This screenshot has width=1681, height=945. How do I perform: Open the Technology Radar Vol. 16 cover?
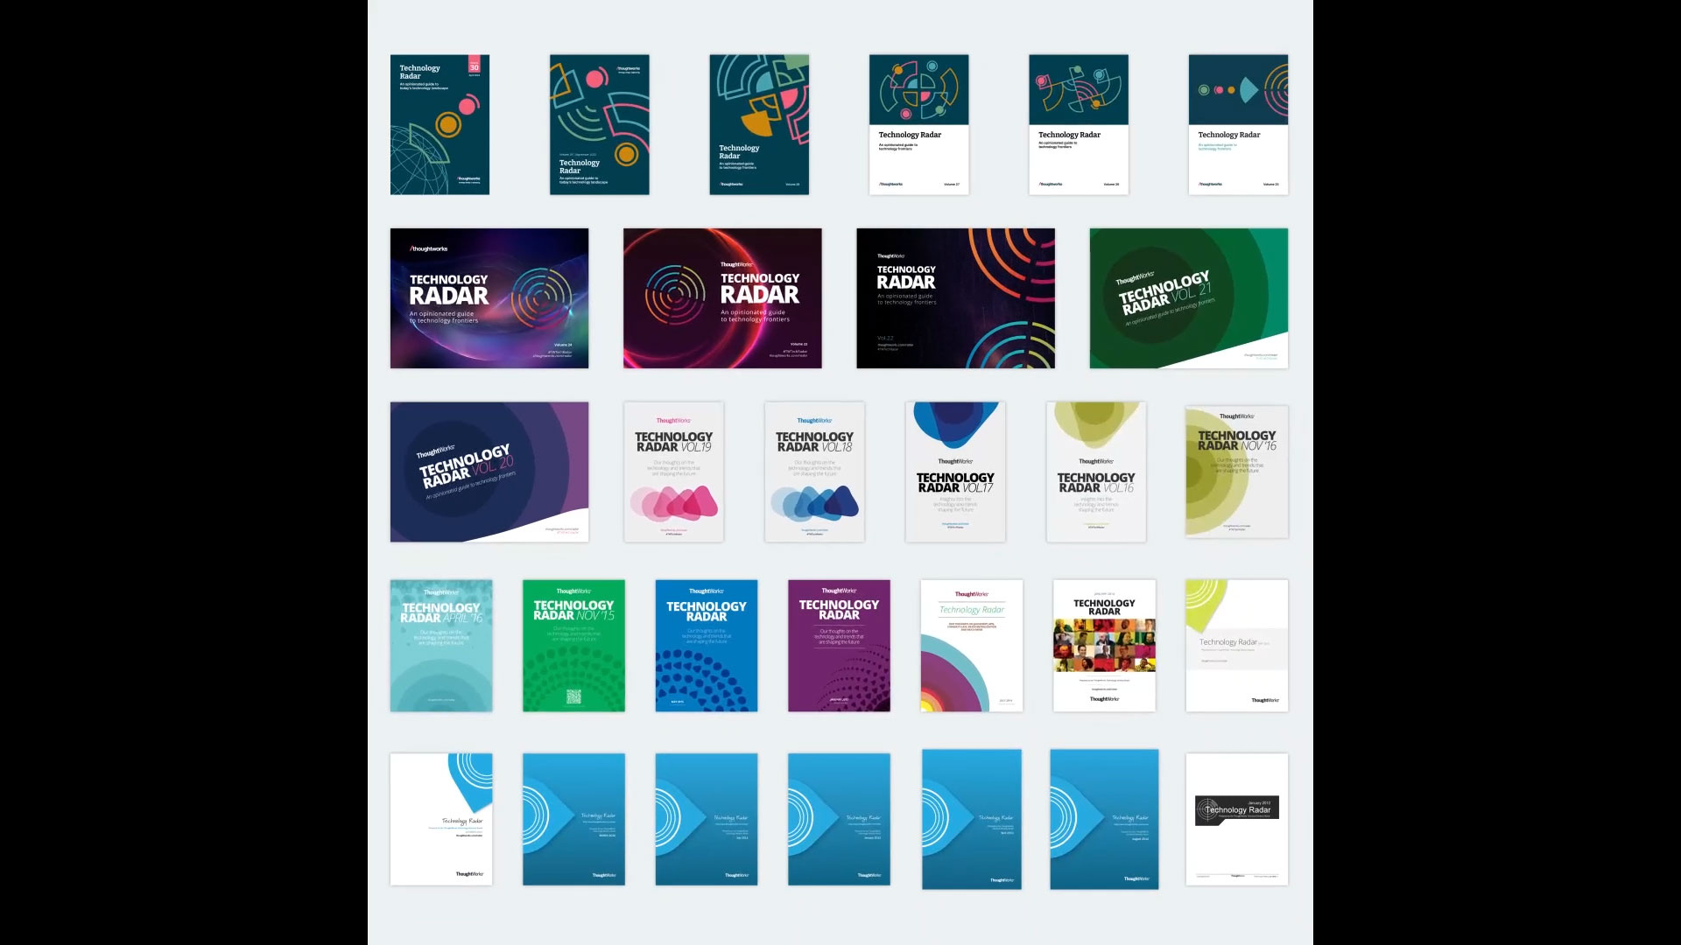1095,471
